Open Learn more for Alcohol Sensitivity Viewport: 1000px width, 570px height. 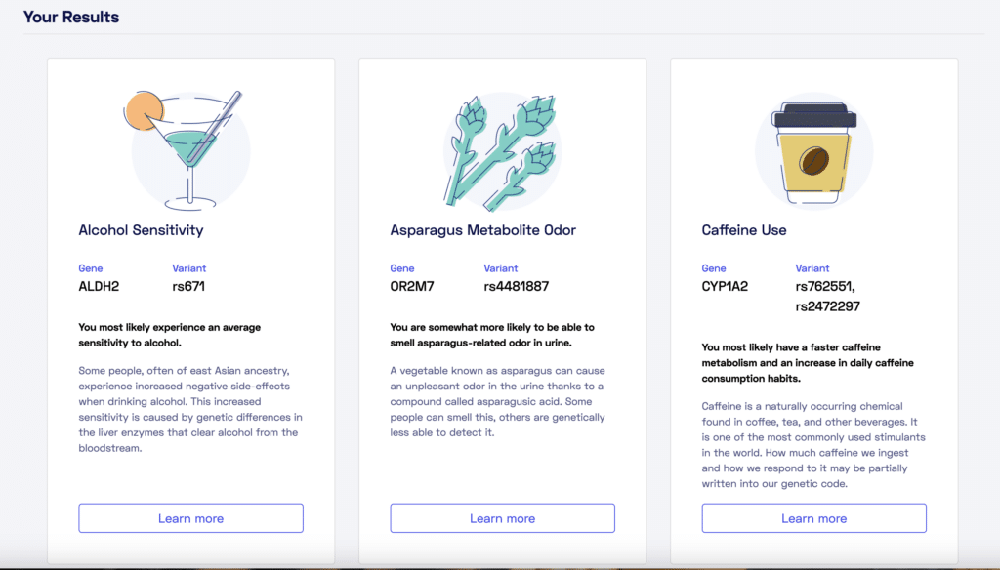tap(190, 518)
